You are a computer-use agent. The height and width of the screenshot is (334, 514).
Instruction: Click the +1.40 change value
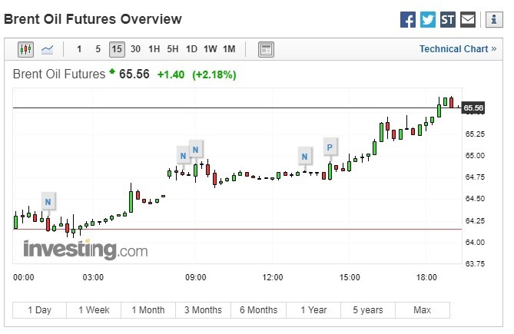(171, 74)
